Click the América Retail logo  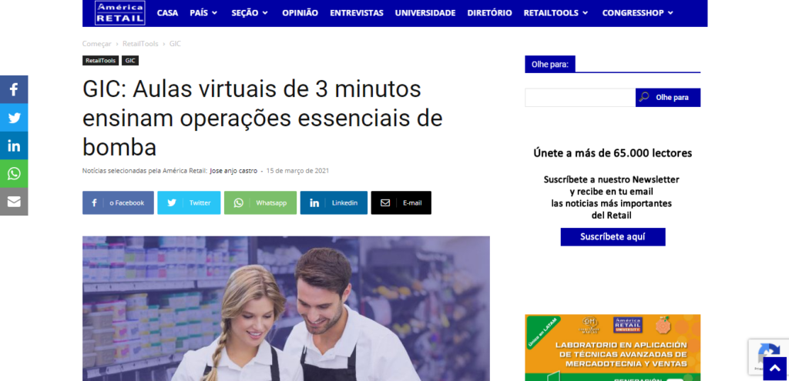click(119, 12)
